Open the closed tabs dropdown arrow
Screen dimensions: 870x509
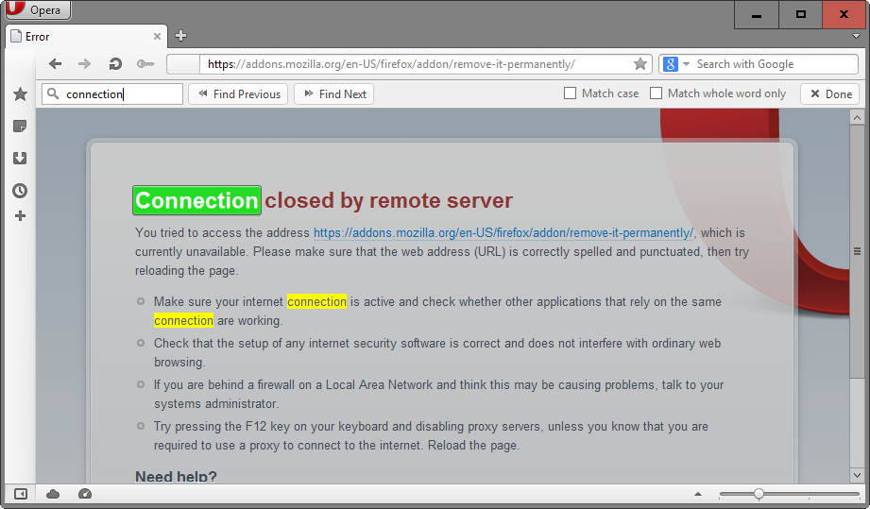[x=857, y=37]
